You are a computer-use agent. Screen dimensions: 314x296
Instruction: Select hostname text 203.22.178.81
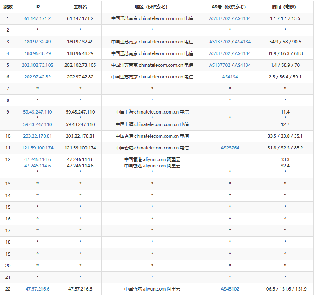[x=80, y=136]
